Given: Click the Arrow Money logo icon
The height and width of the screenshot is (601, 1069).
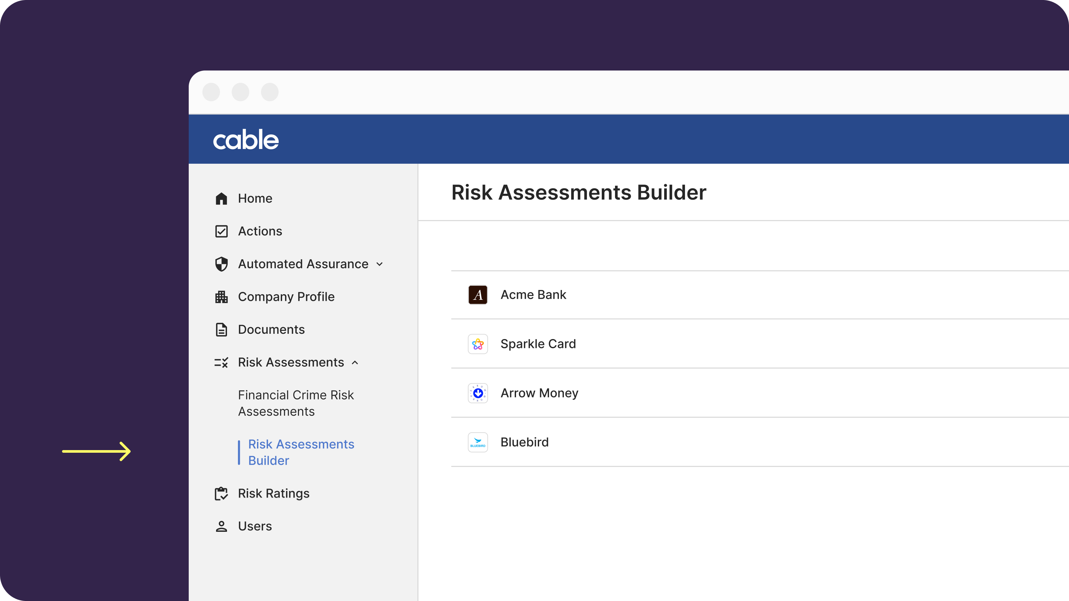Looking at the screenshot, I should (x=478, y=393).
